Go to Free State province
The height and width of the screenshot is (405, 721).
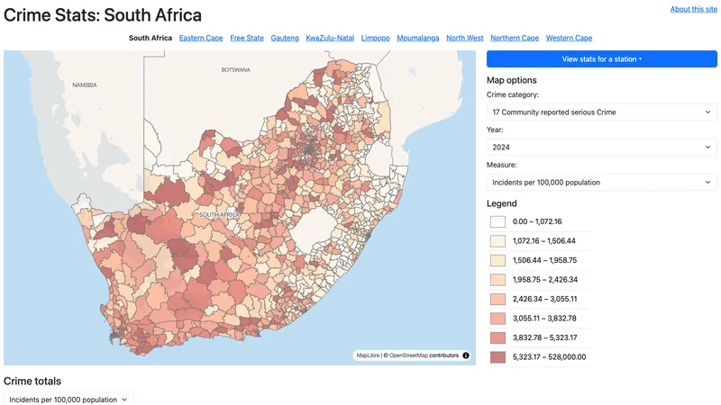tap(247, 38)
